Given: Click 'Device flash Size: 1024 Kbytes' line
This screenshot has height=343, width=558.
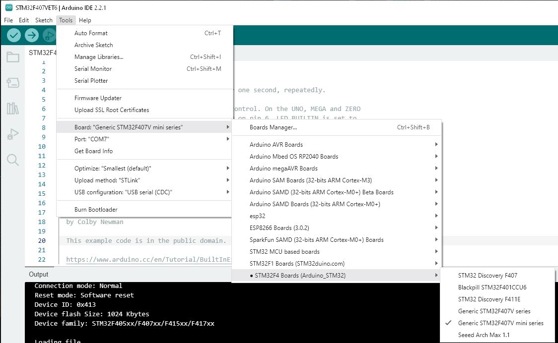Looking at the screenshot, I should click(92, 314).
